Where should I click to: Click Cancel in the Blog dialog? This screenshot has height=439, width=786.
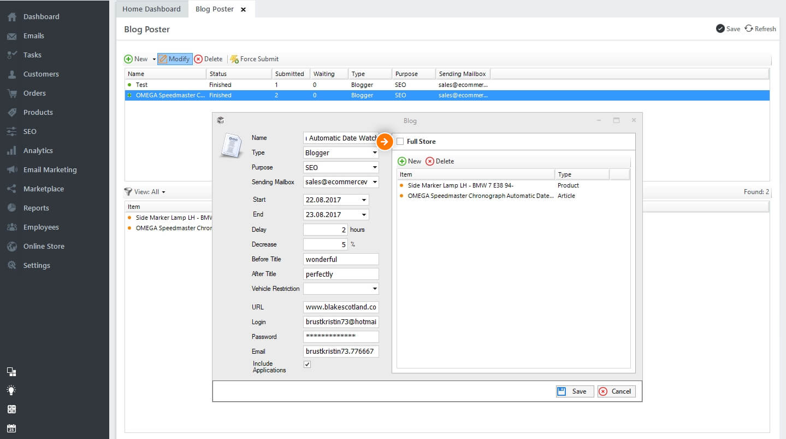pyautogui.click(x=616, y=391)
